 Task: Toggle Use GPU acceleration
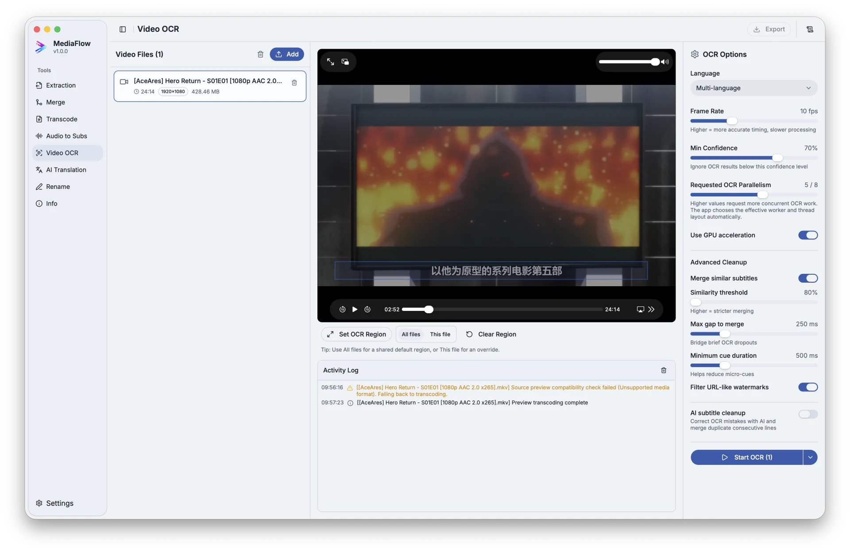tap(808, 235)
